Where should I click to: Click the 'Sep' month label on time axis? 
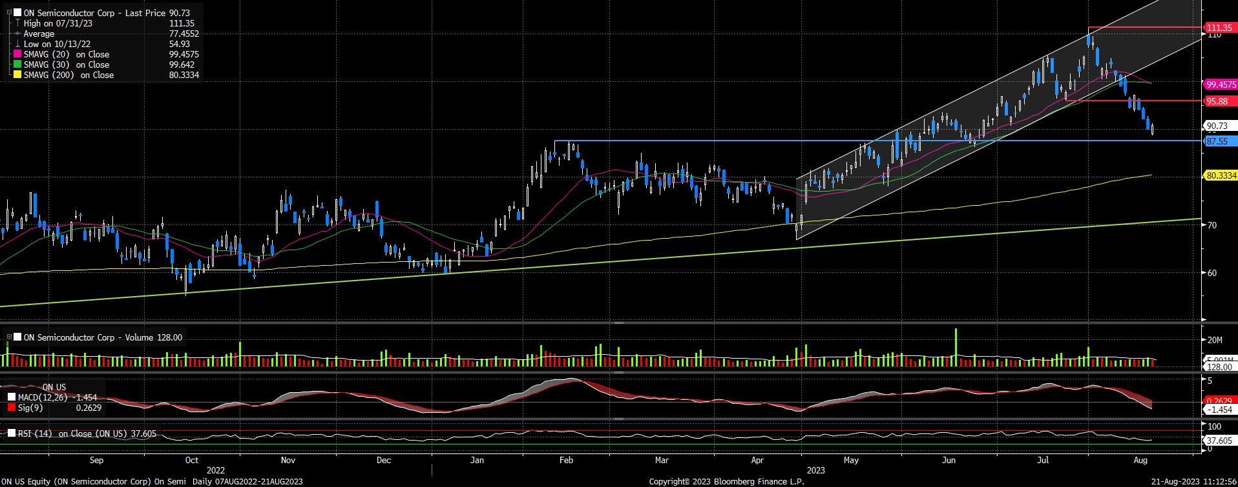pos(96,460)
